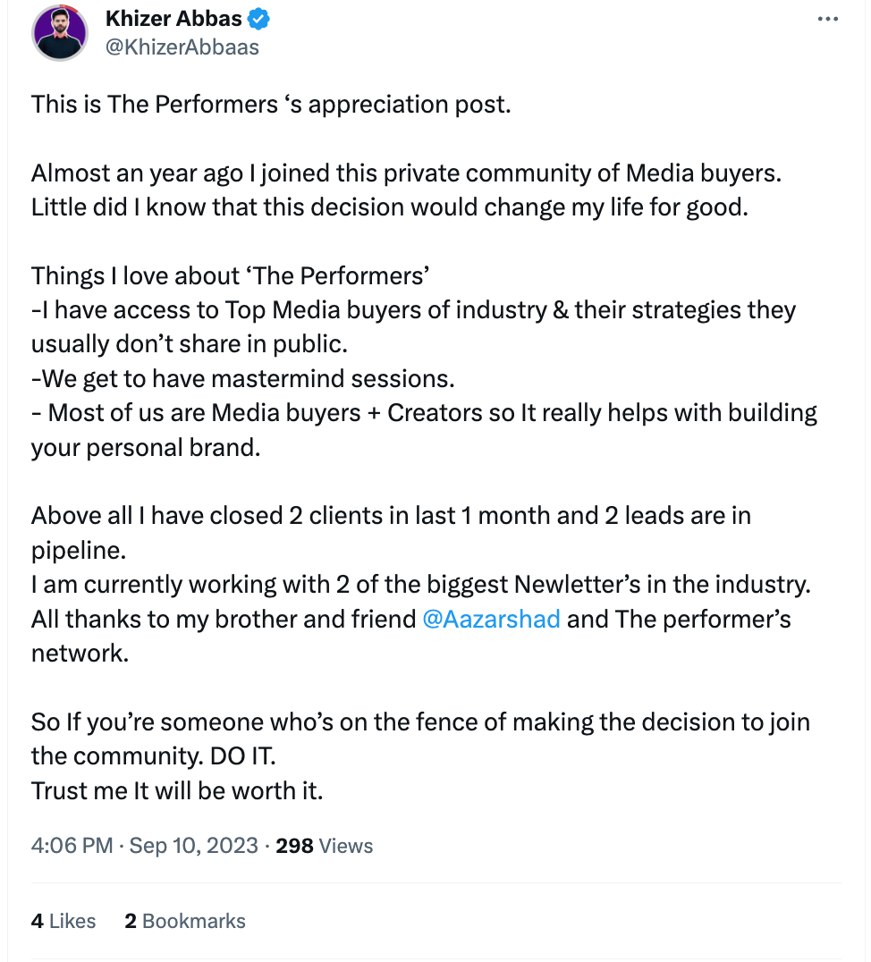Open the 2 Bookmarks count
The height and width of the screenshot is (962, 871).
(185, 921)
